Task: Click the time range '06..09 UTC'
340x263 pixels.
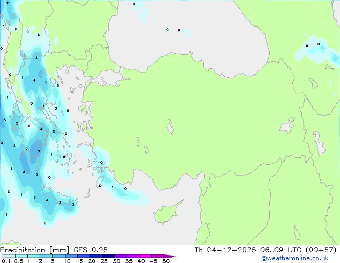Action: [x=281, y=250]
